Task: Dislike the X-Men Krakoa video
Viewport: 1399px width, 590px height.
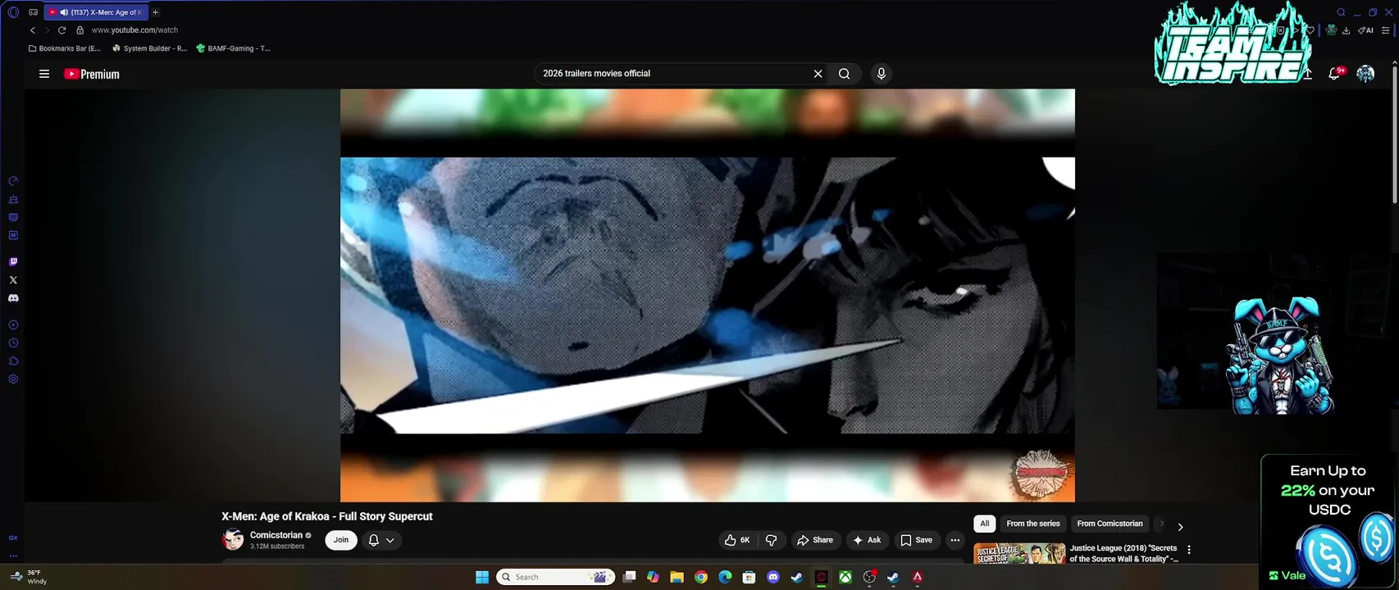Action: [772, 540]
